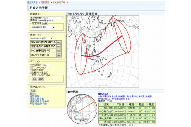Click Go next to ほしぞらを調べる
This screenshot has height=127, width=191.
[58, 55]
